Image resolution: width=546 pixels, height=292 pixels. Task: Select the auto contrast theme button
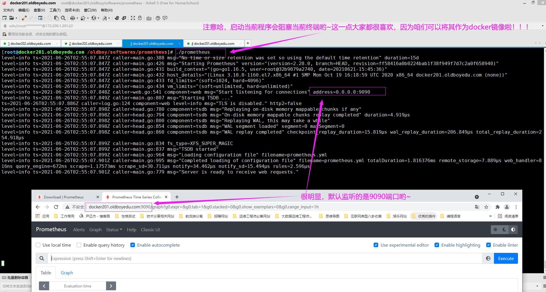pos(513,229)
